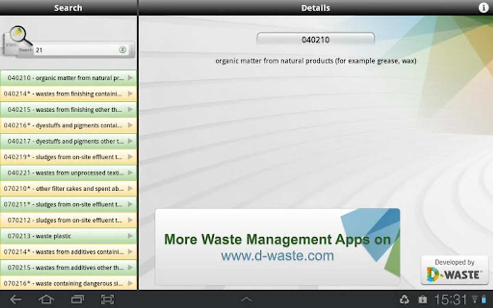Select 070210* - other filter cakes and spent ab...
This screenshot has height=308, width=493.
click(x=68, y=189)
